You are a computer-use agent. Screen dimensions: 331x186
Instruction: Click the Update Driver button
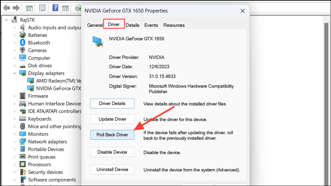(x=112, y=119)
